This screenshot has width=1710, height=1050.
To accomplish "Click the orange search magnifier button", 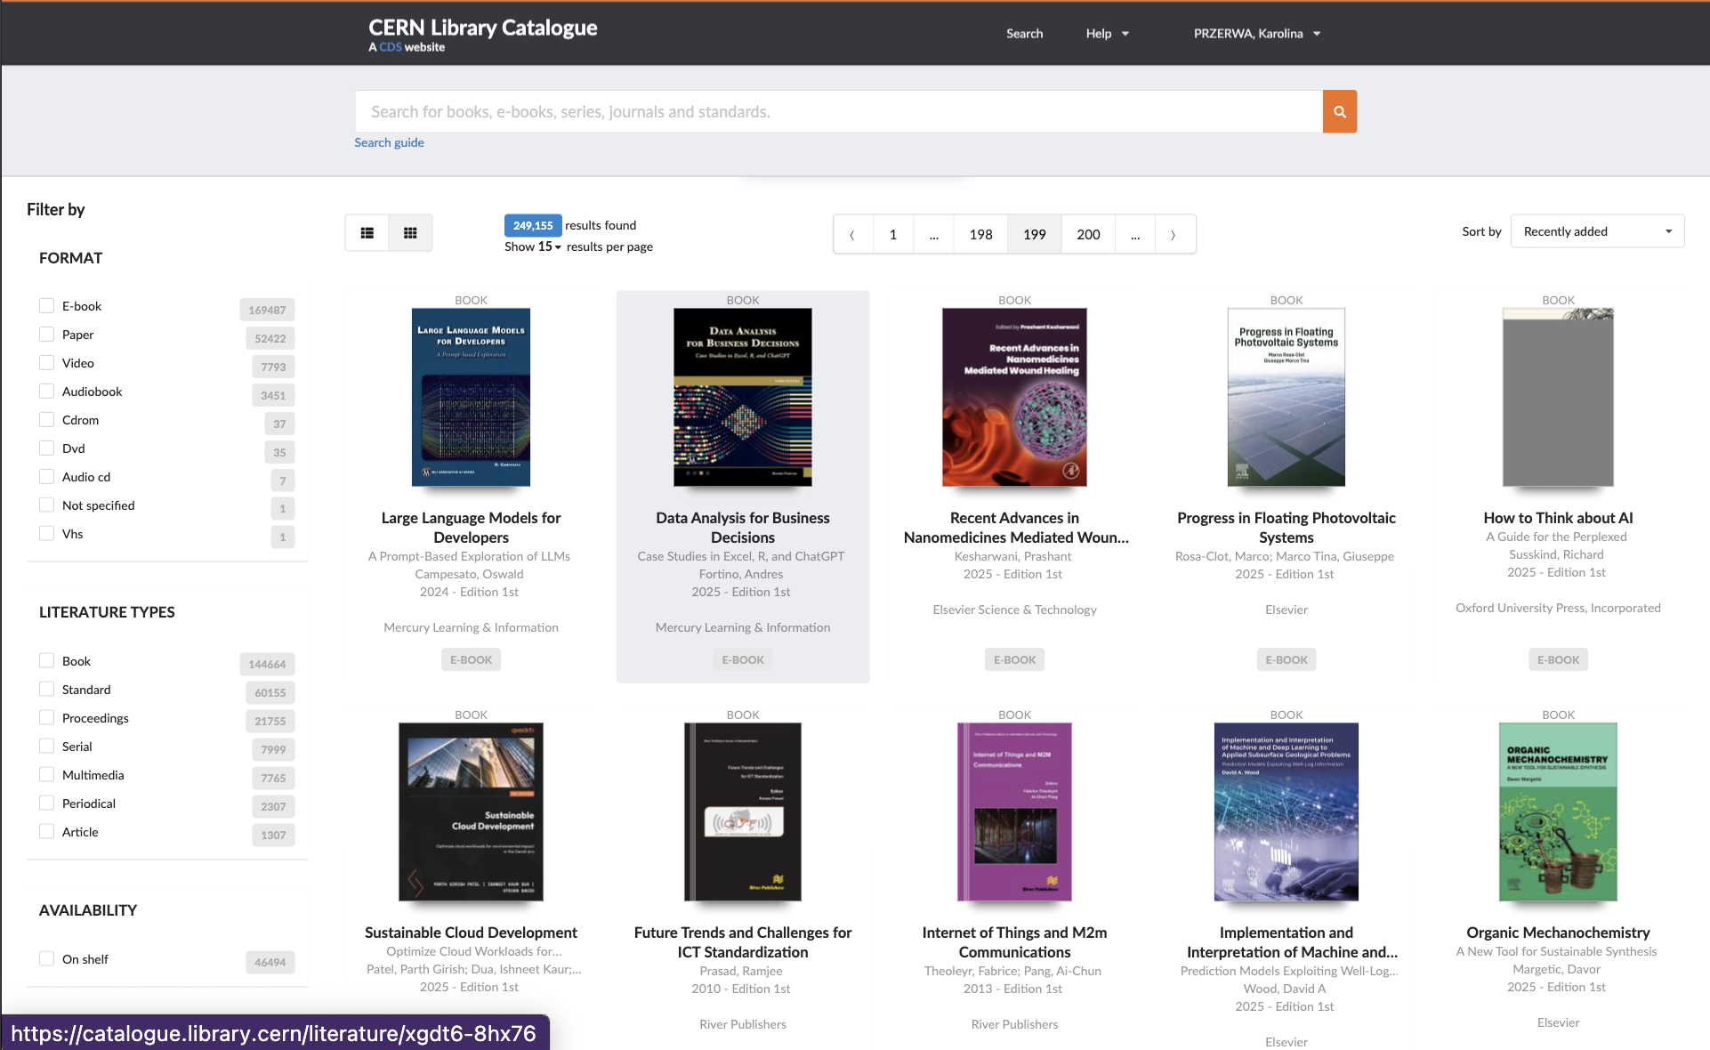I will pyautogui.click(x=1339, y=112).
